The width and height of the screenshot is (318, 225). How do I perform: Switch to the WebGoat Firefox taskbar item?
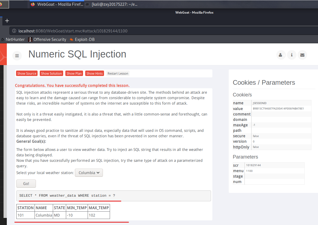pyautogui.click(x=57, y=4)
